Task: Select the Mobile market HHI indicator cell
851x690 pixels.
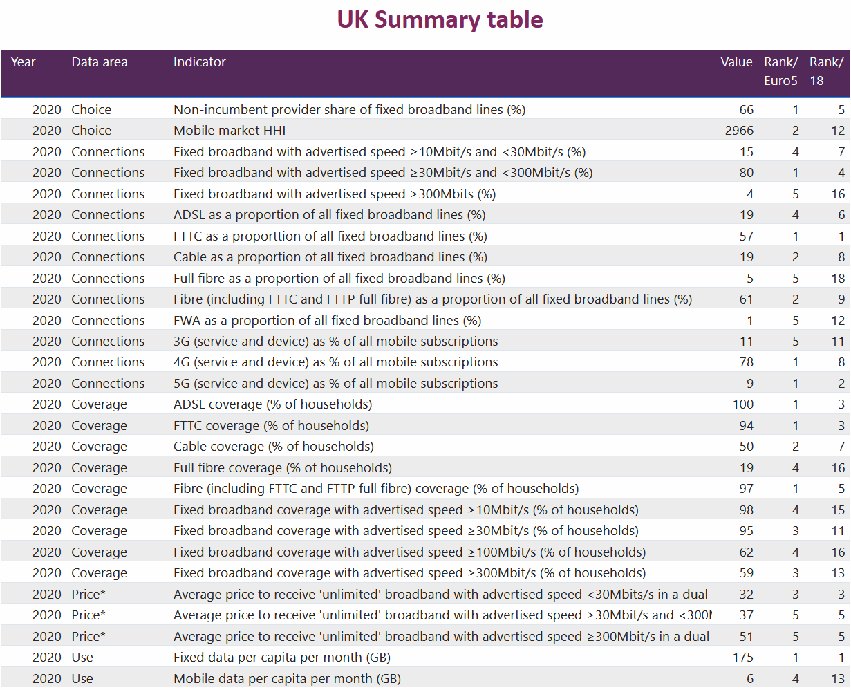Action: coord(230,131)
